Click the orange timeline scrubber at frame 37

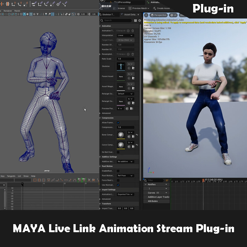pyautogui.click(x=203, y=180)
